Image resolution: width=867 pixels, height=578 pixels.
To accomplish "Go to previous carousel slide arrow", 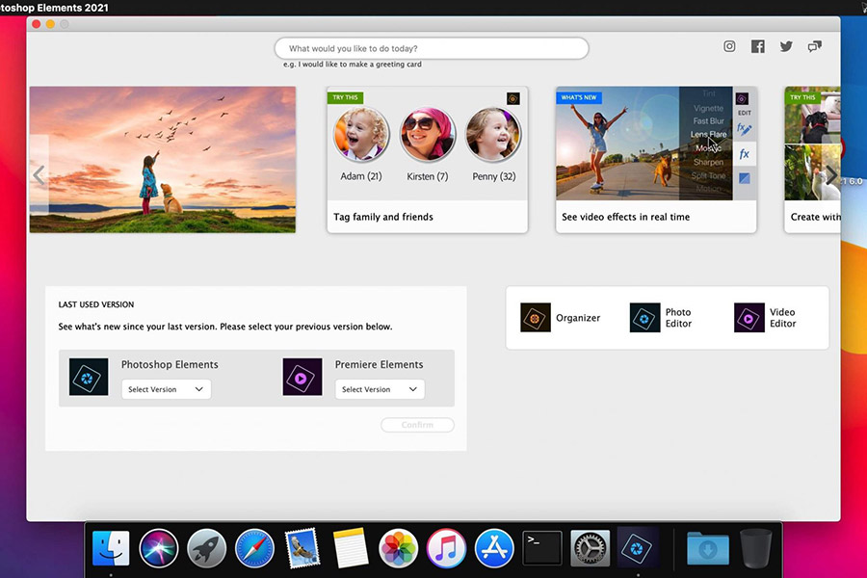I will pos(39,175).
